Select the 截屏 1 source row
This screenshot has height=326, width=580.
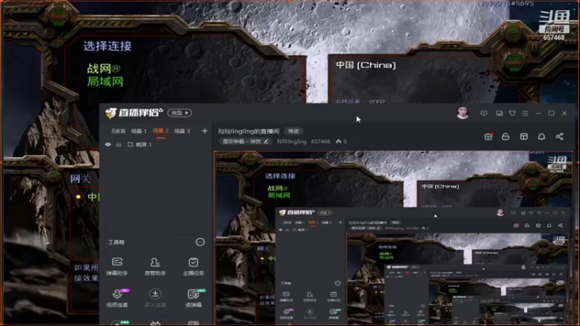pos(155,144)
